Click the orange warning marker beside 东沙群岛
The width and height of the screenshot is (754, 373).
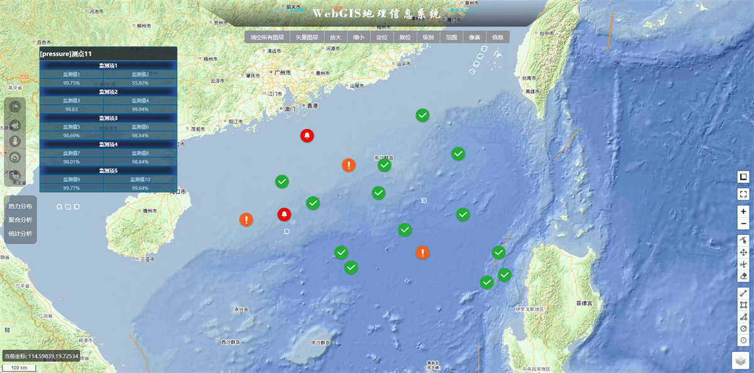(x=349, y=165)
